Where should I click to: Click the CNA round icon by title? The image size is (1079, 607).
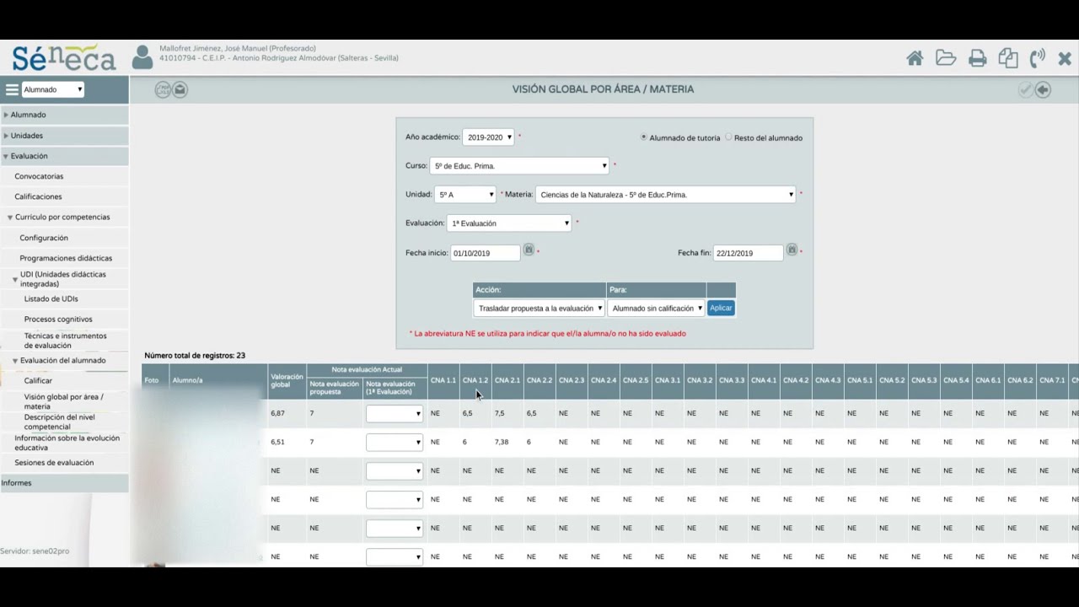pyautogui.click(x=163, y=90)
